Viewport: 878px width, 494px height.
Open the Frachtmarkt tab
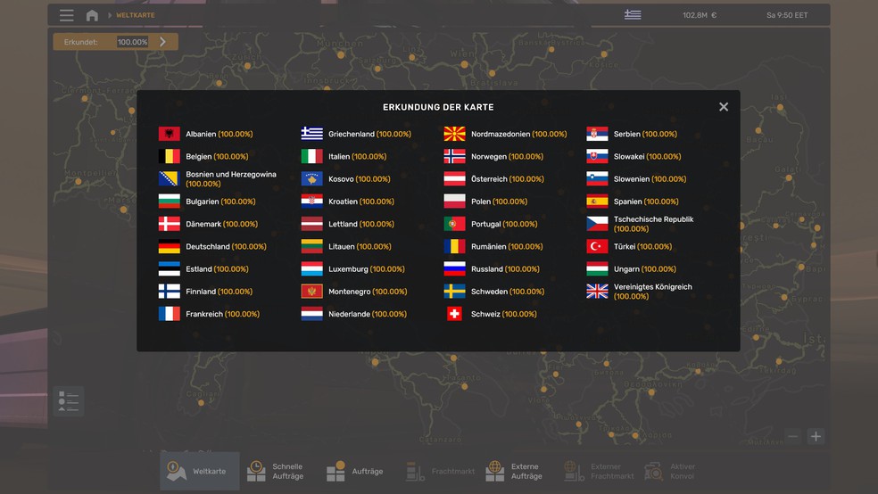[441, 471]
